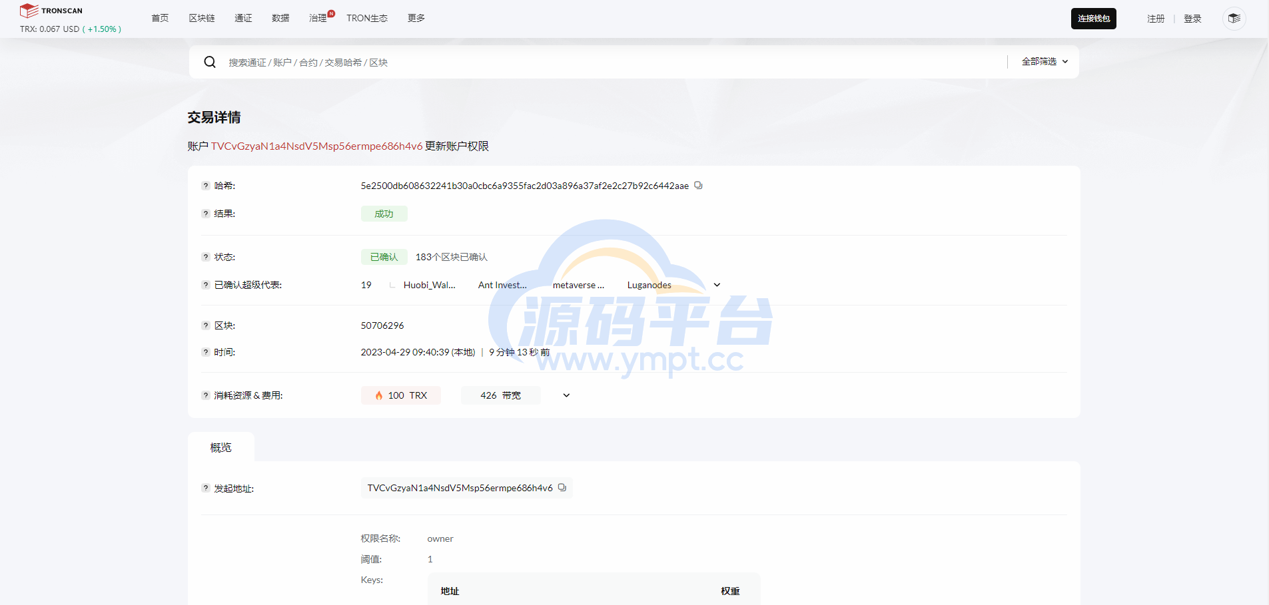Click the 权重 column header
1269x605 pixels.
click(x=730, y=591)
